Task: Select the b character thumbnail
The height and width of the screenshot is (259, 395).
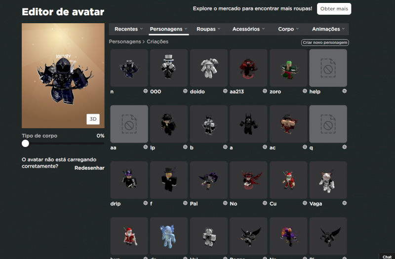Action: click(x=209, y=124)
